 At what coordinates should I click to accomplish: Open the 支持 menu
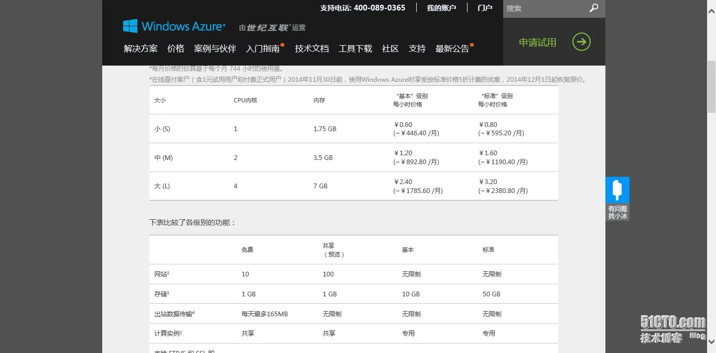pyautogui.click(x=417, y=49)
